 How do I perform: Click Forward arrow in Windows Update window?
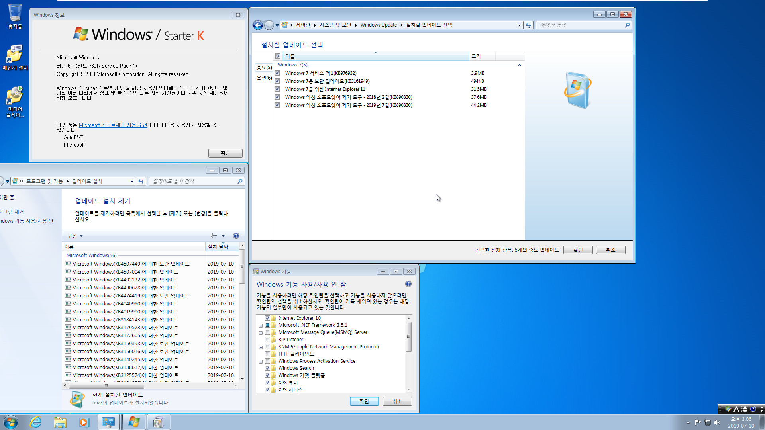tap(269, 25)
